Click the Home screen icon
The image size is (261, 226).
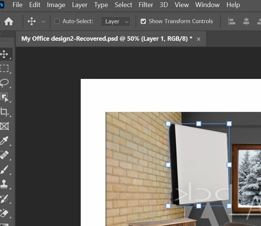coord(9,21)
